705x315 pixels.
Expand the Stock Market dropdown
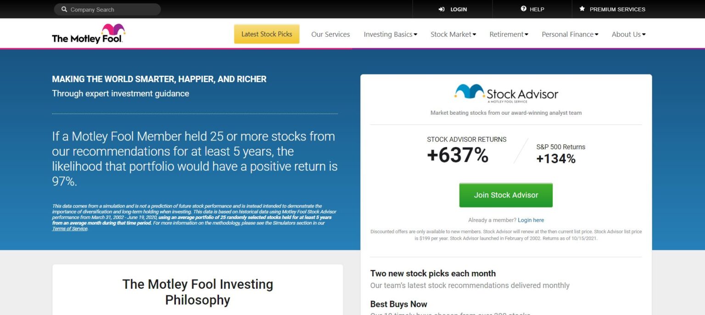click(x=453, y=34)
